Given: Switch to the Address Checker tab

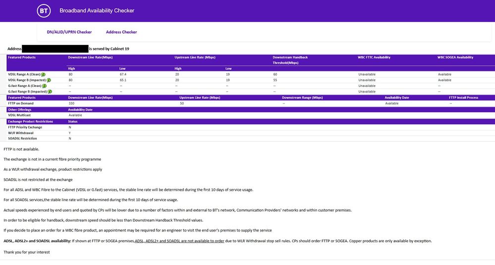Looking at the screenshot, I should (121, 32).
